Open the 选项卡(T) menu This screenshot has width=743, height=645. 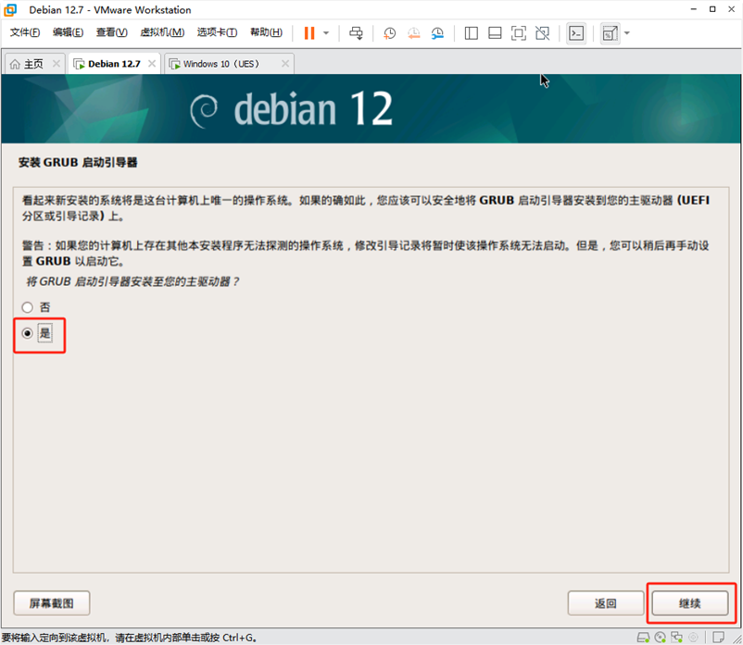point(217,32)
